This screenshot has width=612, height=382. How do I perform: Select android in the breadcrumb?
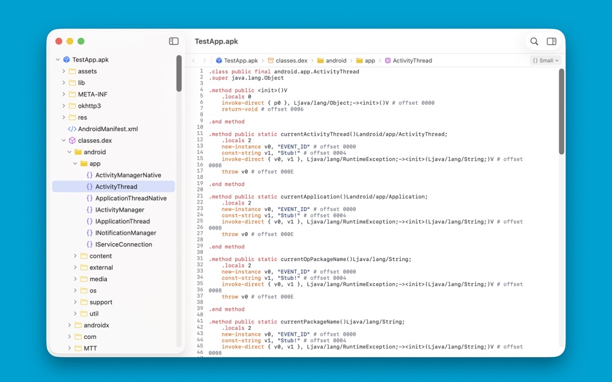[336, 60]
